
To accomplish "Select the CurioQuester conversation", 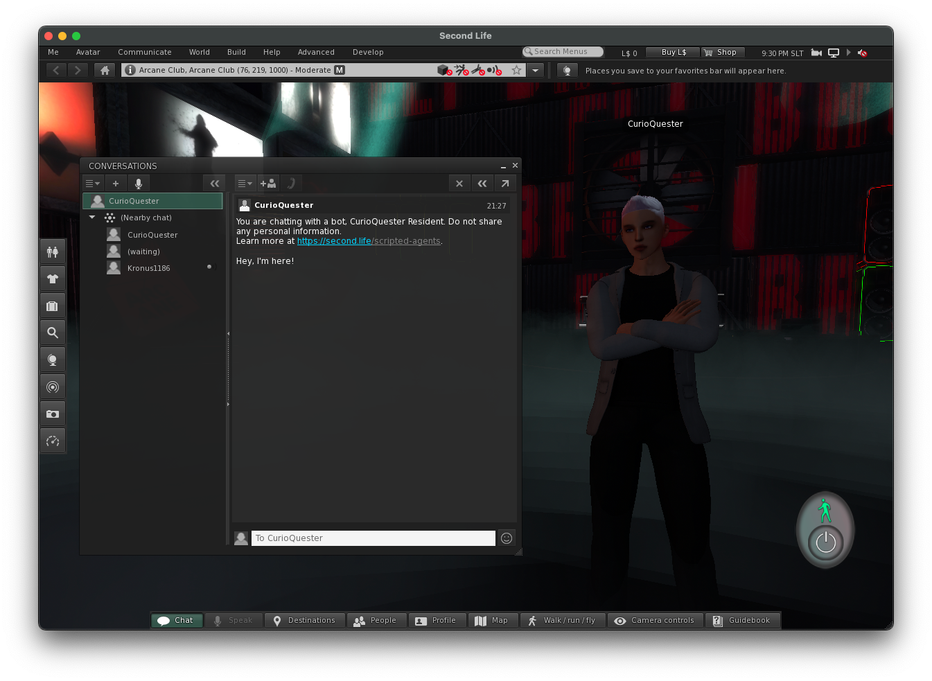I will pyautogui.click(x=152, y=201).
